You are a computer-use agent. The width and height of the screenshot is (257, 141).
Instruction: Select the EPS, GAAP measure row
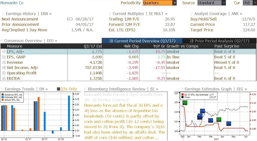(x=128, y=57)
